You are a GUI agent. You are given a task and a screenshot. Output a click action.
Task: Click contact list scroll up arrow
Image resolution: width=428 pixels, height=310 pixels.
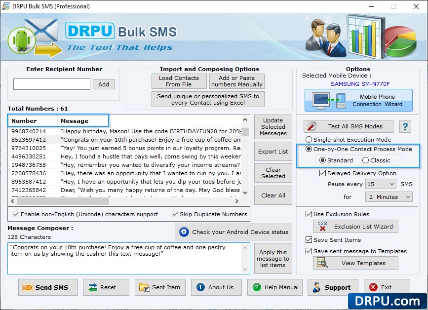tap(245, 119)
